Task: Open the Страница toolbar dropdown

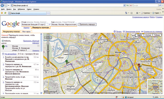Action: (x=146, y=13)
